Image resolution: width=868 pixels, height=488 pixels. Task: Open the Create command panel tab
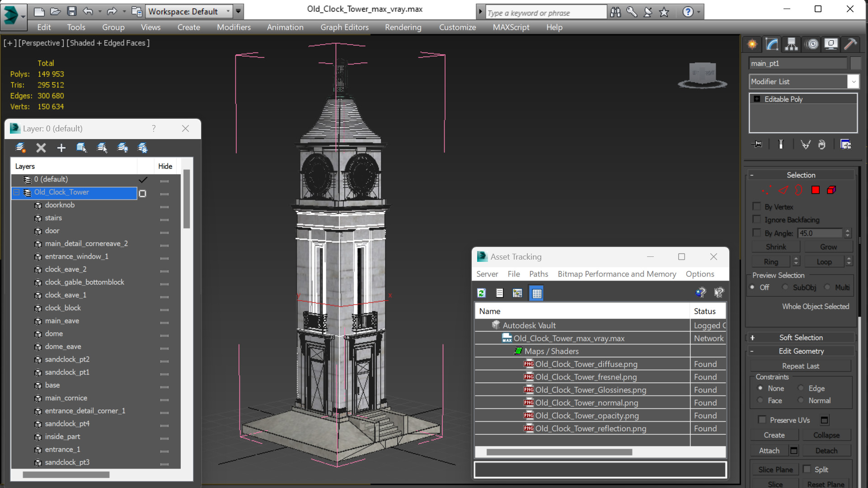[x=752, y=44]
